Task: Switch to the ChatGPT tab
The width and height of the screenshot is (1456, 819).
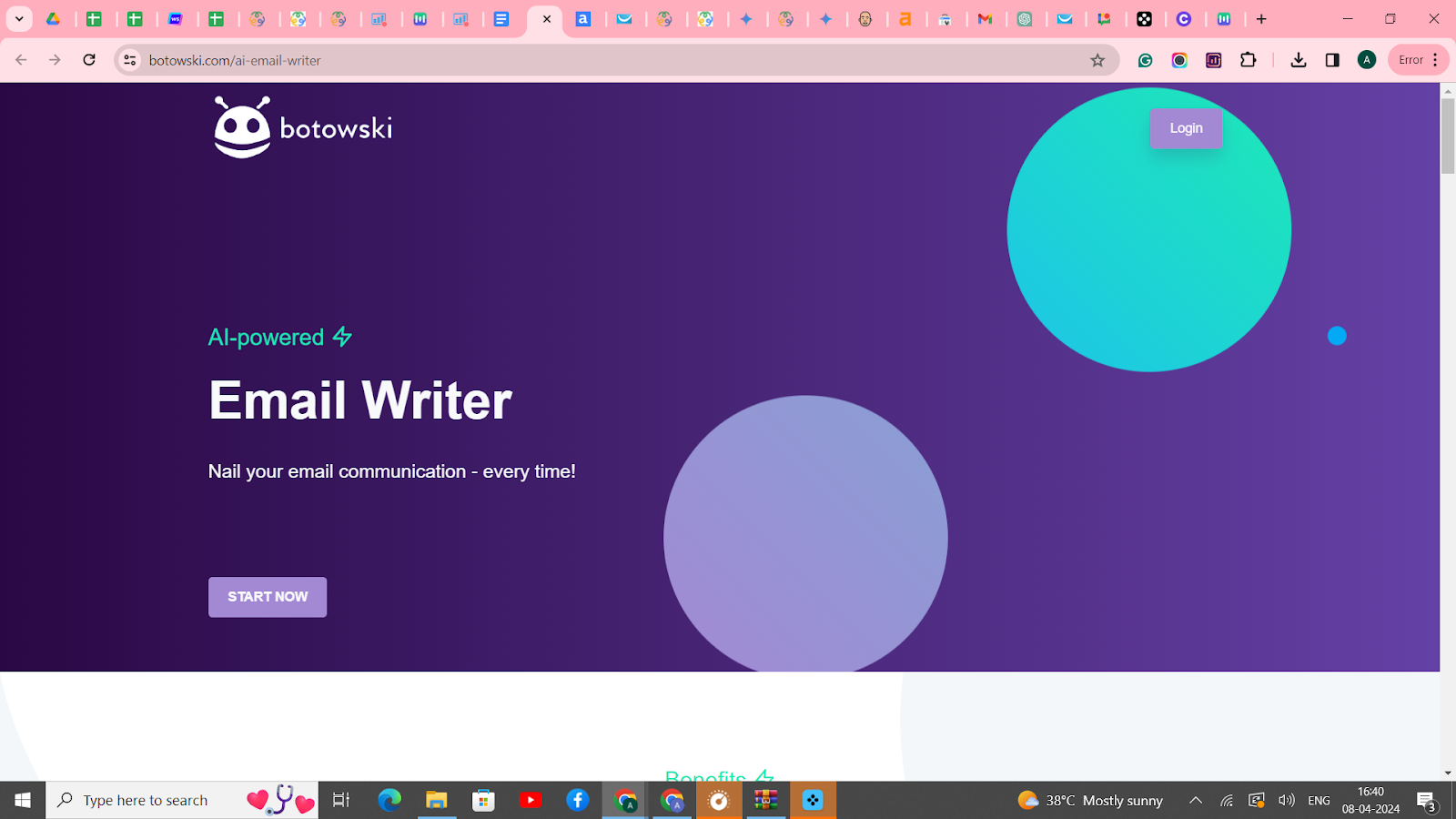Action: (1025, 19)
